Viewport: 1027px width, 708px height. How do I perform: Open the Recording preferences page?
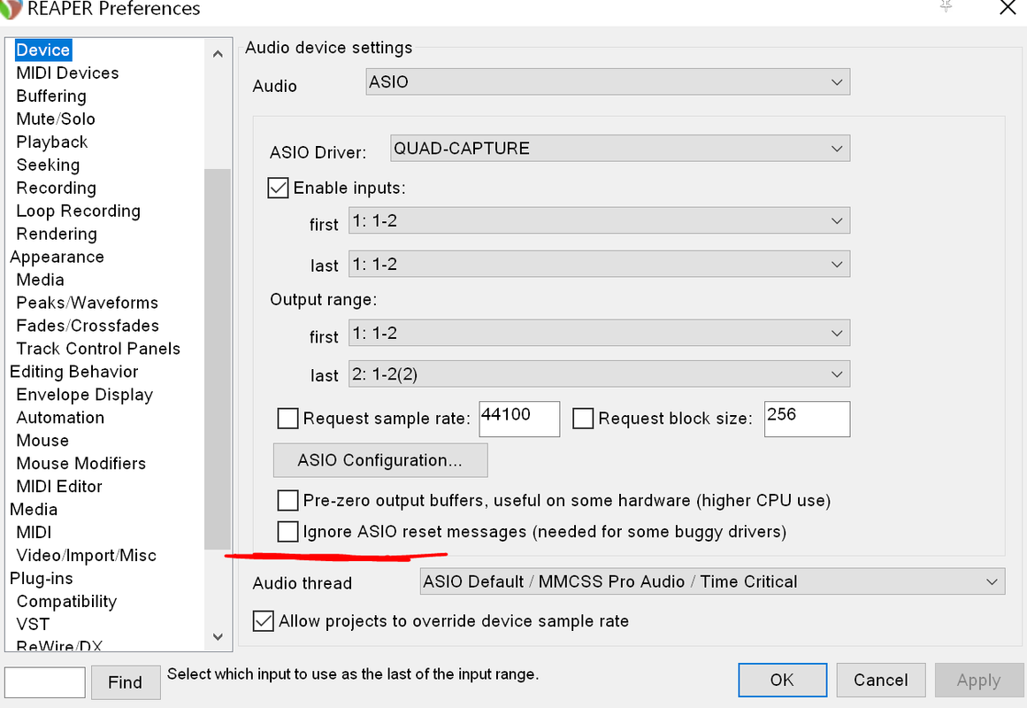coord(57,188)
